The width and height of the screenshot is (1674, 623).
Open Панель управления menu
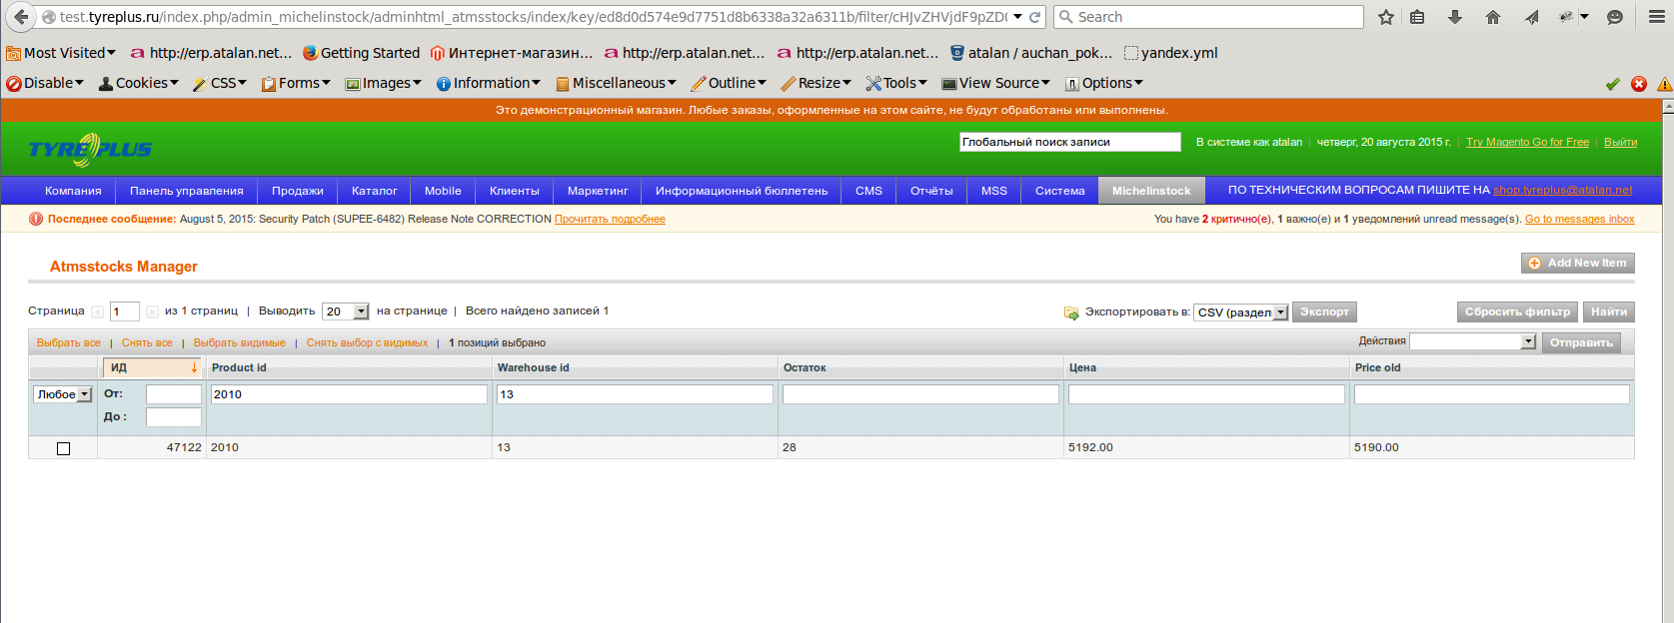point(187,191)
